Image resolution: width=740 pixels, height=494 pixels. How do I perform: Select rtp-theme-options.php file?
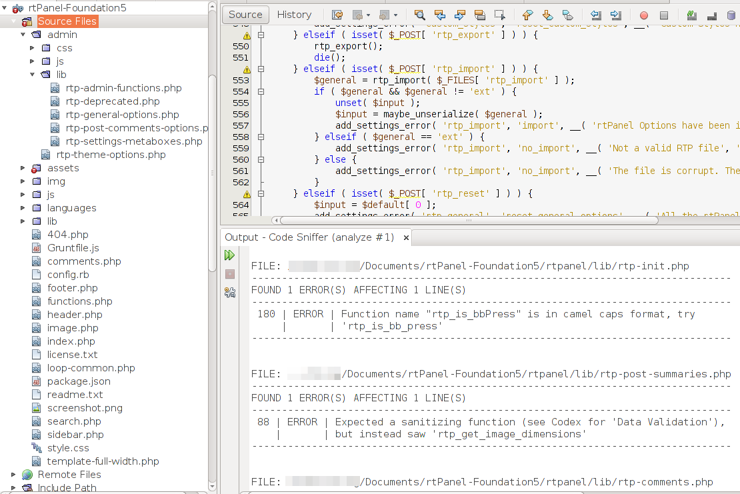[111, 155]
